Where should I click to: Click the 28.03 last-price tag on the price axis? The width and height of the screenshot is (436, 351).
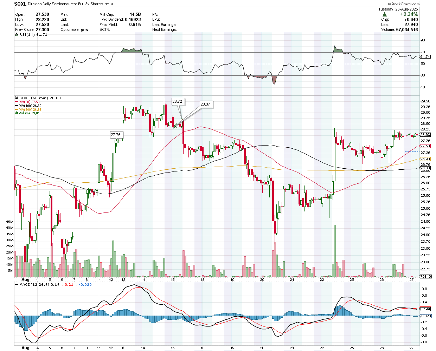pos(425,135)
